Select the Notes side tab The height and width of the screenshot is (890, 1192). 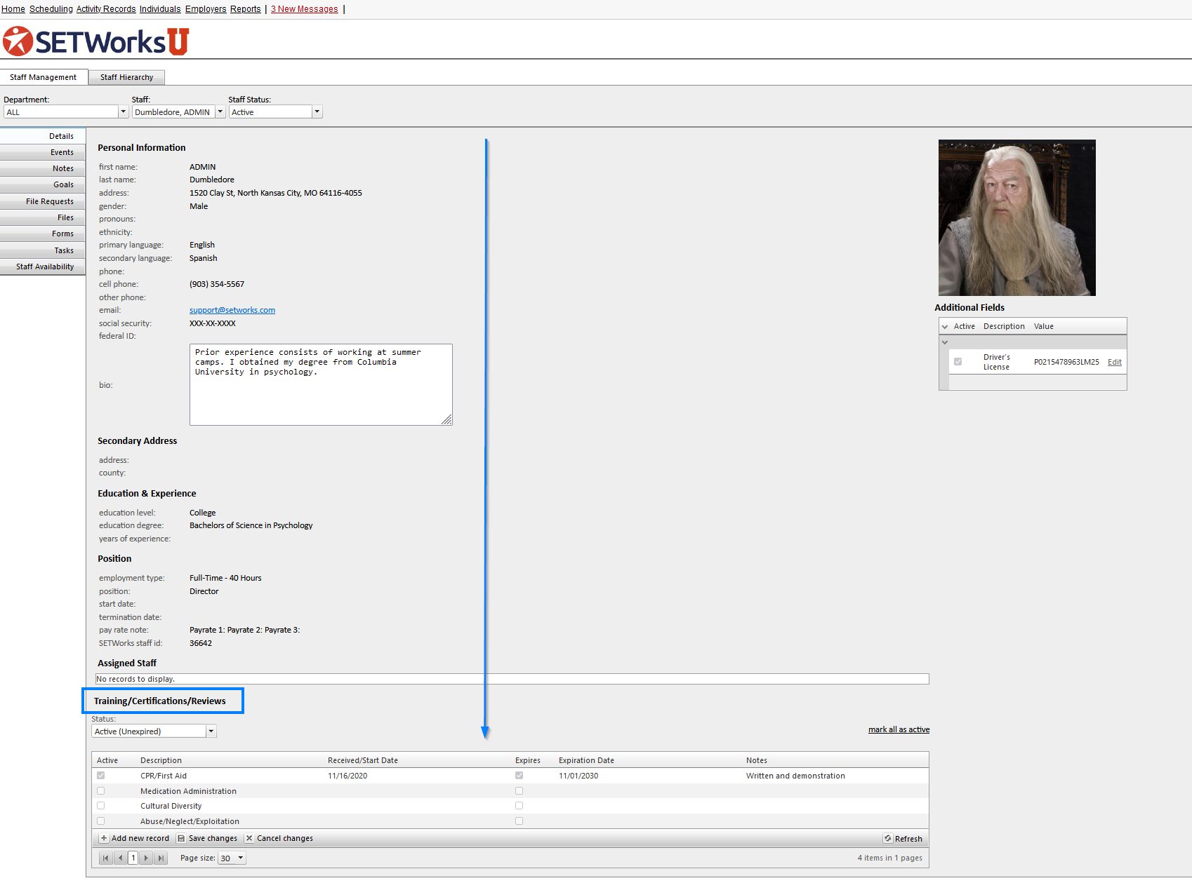[43, 168]
